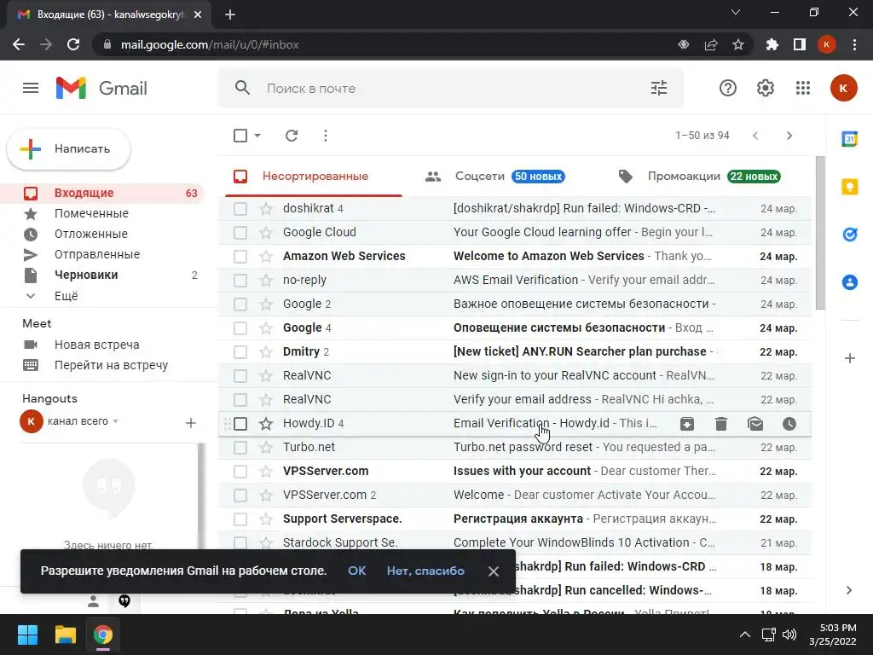The height and width of the screenshot is (655, 873).
Task: Open the main menu hamburger icon
Action: coord(31,88)
